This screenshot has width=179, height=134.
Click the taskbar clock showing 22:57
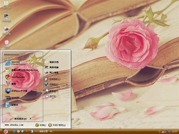[175, 131]
